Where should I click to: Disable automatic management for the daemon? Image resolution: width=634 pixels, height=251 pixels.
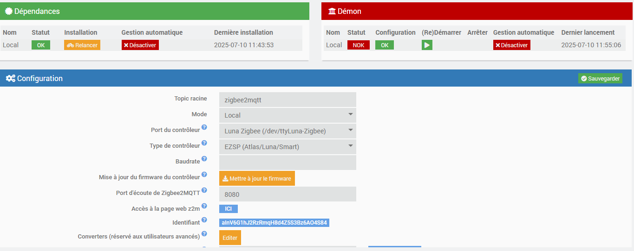tap(512, 45)
